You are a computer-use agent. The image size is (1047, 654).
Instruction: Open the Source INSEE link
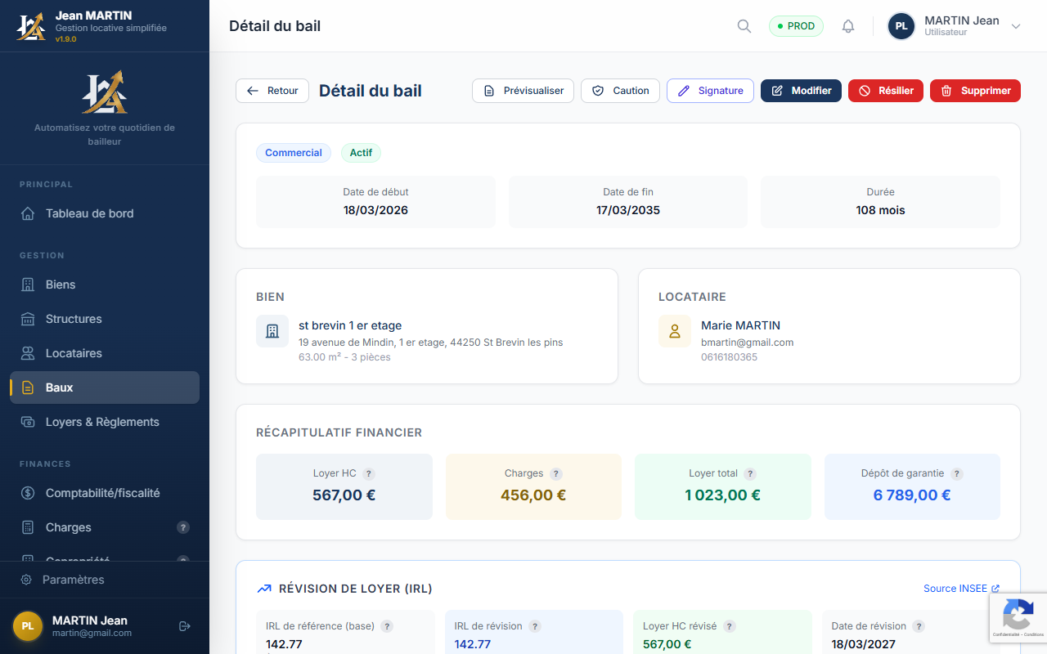pos(960,589)
